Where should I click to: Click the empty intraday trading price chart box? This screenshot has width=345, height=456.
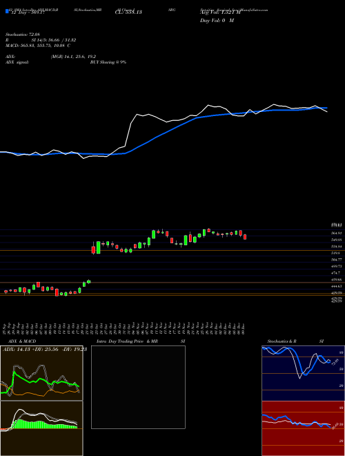pos(138,387)
